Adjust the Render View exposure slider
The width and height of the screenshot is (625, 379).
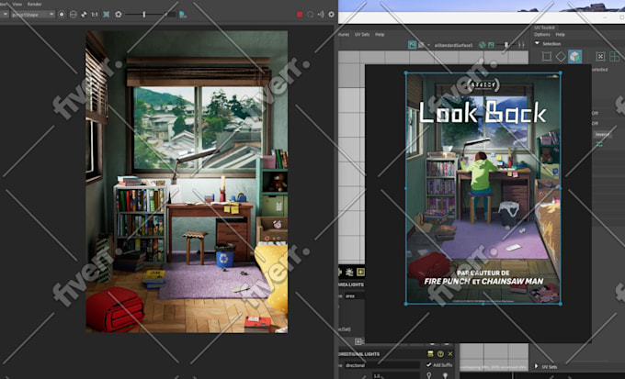point(144,15)
